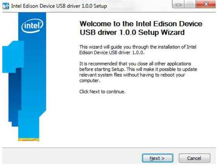
Task: Click the 'Click Next to continue' text
Action: pos(102,91)
